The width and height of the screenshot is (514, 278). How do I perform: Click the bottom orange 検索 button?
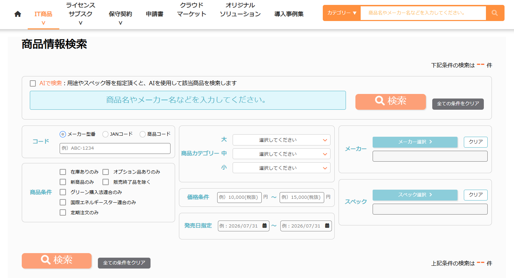56,260
